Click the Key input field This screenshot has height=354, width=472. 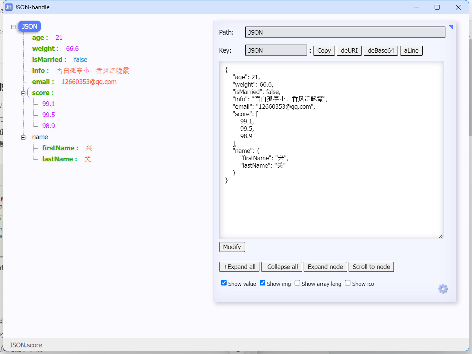point(276,50)
